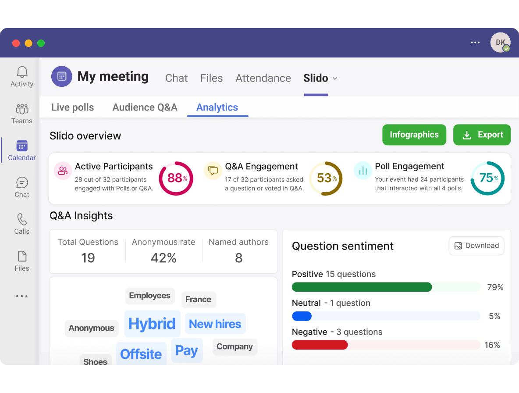Select the New hires word tag
The width and height of the screenshot is (519, 393).
pyautogui.click(x=215, y=323)
